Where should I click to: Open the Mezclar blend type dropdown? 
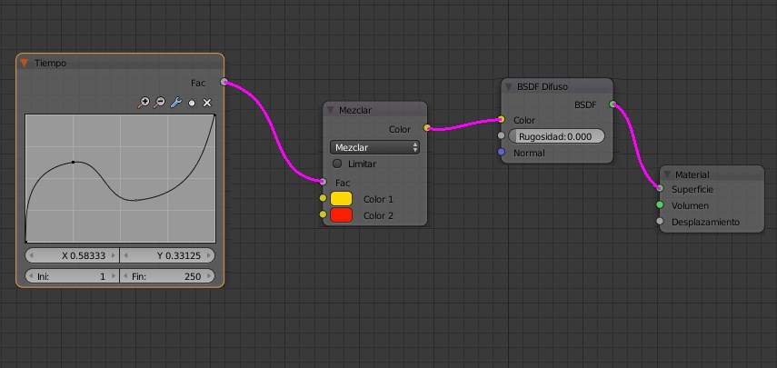[374, 147]
